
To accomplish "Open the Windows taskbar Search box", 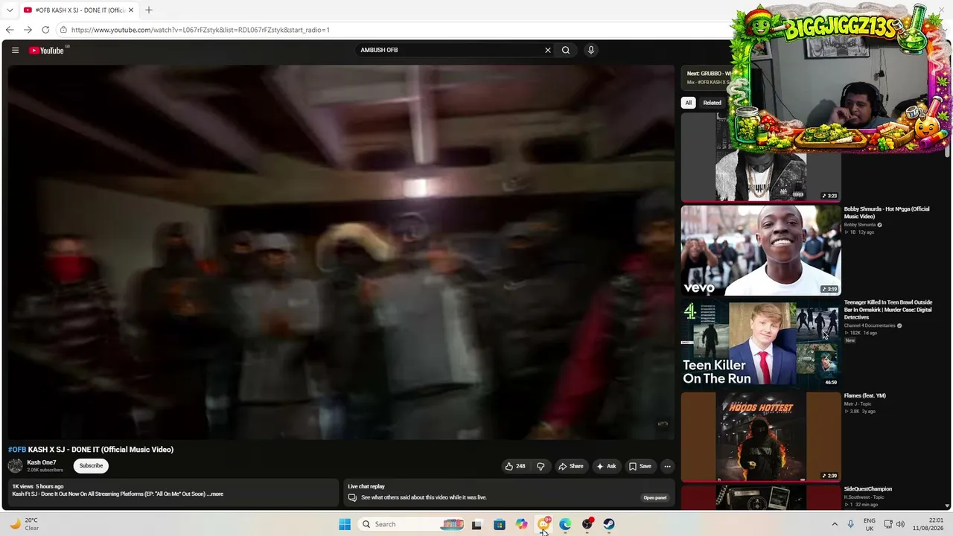I will click(411, 524).
